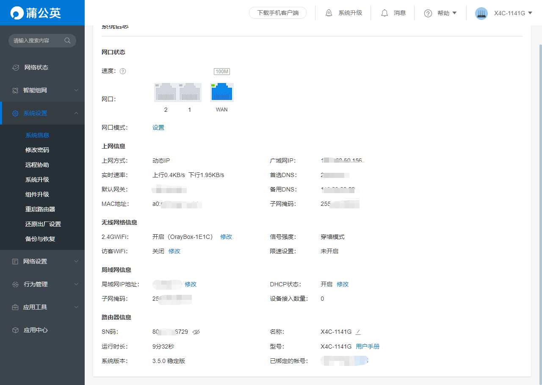This screenshot has height=385, width=542.
Task: Click the 蒲公英 logo icon
Action: [x=17, y=13]
